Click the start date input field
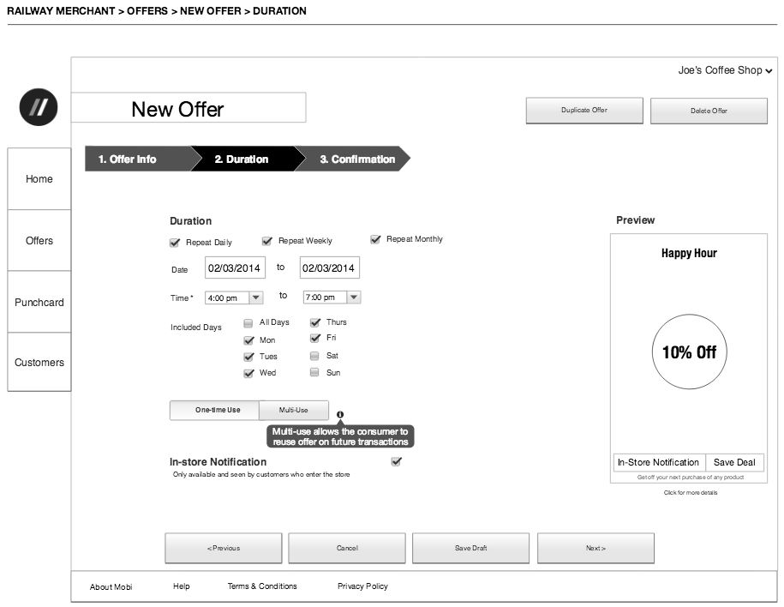The image size is (784, 607). (x=235, y=268)
